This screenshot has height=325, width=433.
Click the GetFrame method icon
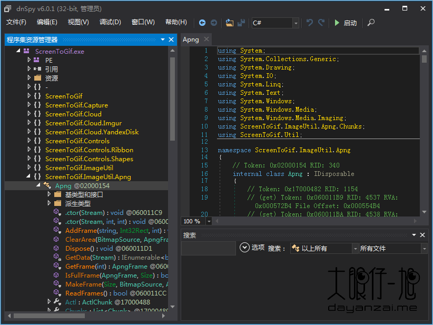(x=57, y=266)
